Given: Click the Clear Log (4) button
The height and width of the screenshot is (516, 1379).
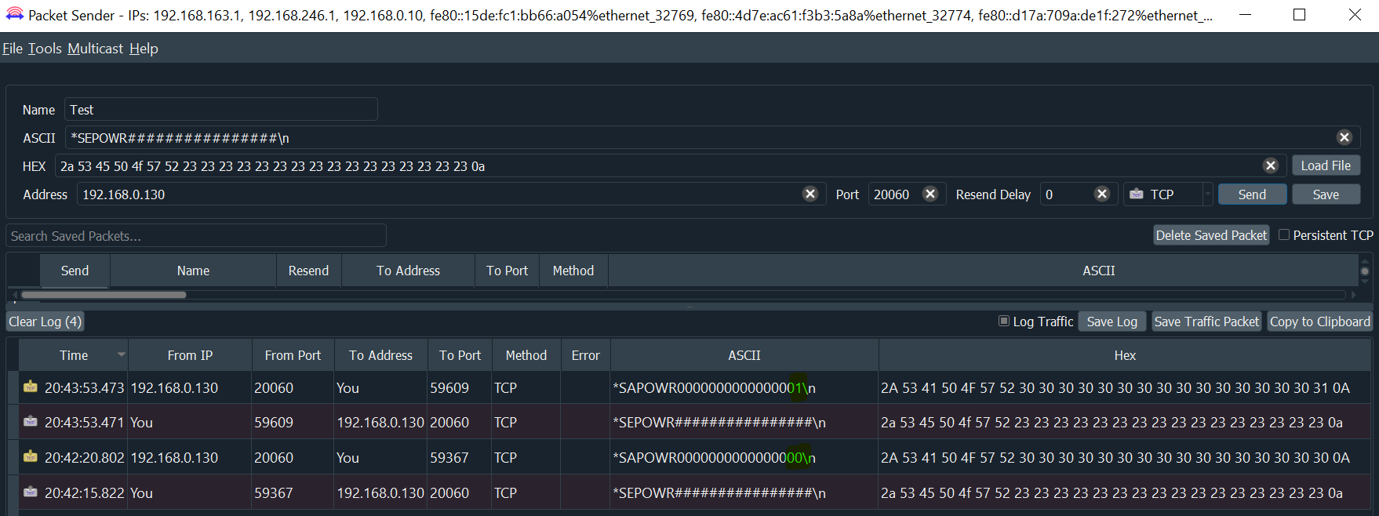Looking at the screenshot, I should point(45,322).
